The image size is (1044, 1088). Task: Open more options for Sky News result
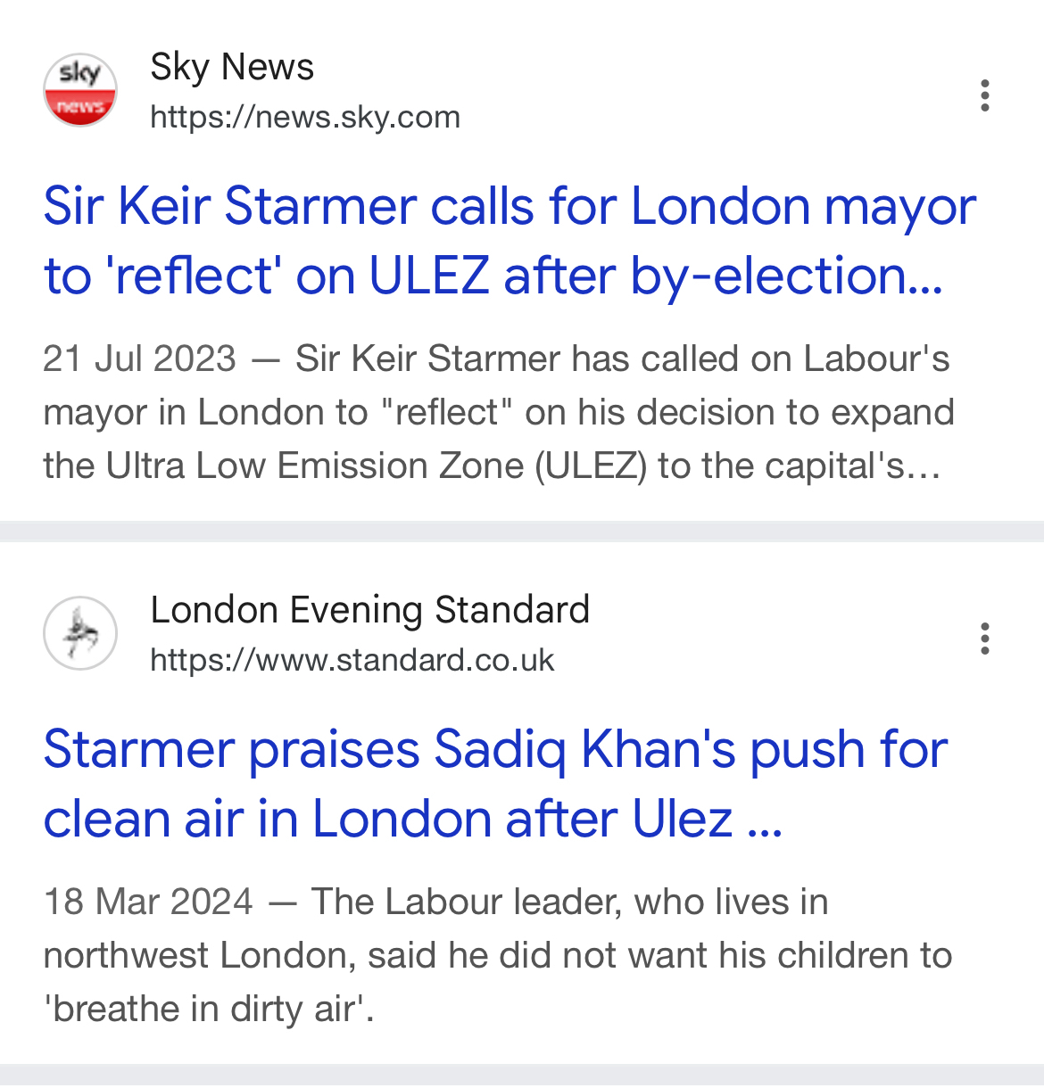click(984, 95)
